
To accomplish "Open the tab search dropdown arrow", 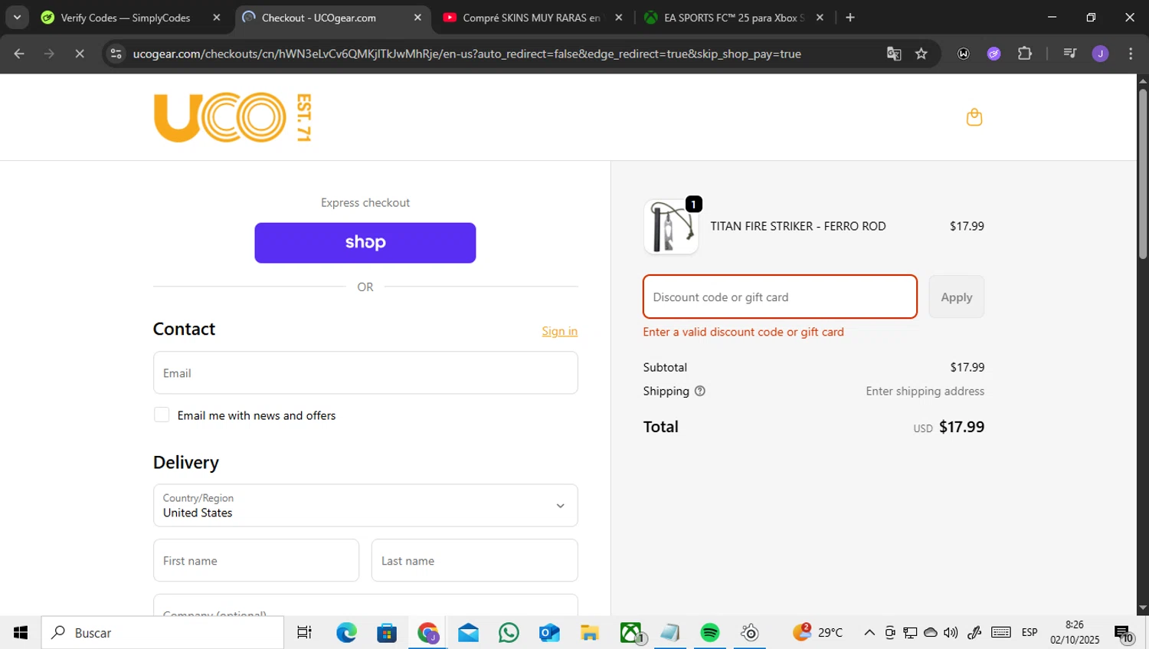I will coord(17,18).
